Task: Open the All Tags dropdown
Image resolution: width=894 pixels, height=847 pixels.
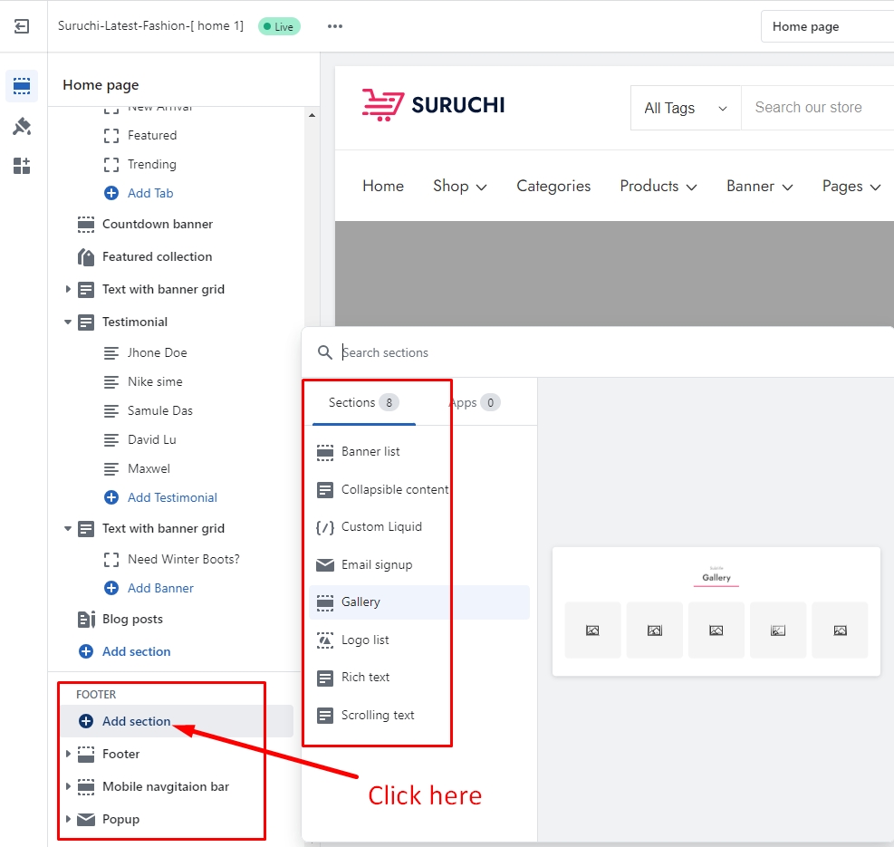Action: click(x=685, y=108)
